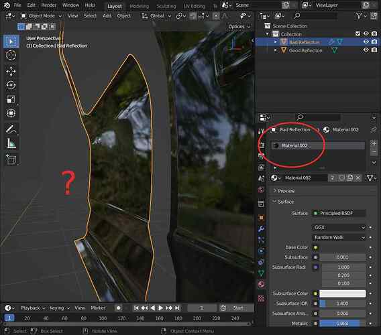381x335 pixels.
Task: Click the Principled BSDF surface button
Action: (339, 213)
